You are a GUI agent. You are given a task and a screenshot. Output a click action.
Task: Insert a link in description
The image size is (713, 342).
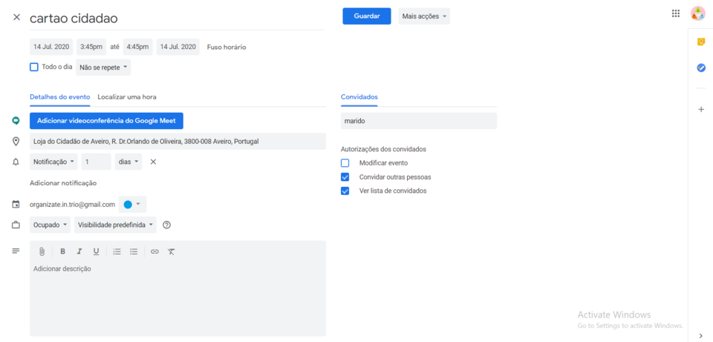tap(154, 251)
